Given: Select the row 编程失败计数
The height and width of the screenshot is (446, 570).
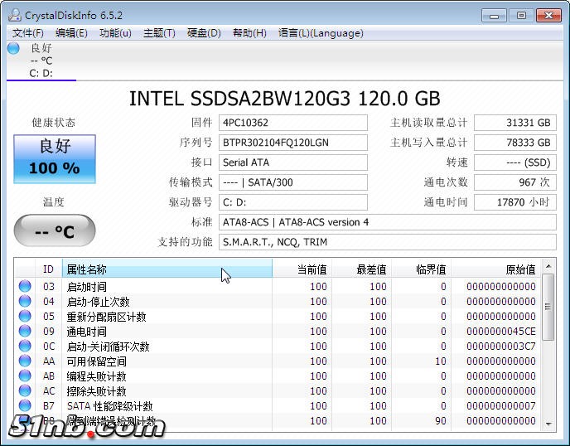Looking at the screenshot, I should [x=278, y=376].
